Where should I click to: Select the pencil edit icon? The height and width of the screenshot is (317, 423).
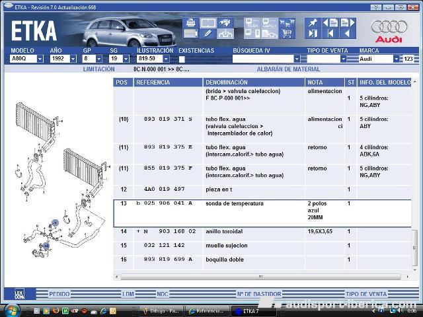(x=208, y=34)
